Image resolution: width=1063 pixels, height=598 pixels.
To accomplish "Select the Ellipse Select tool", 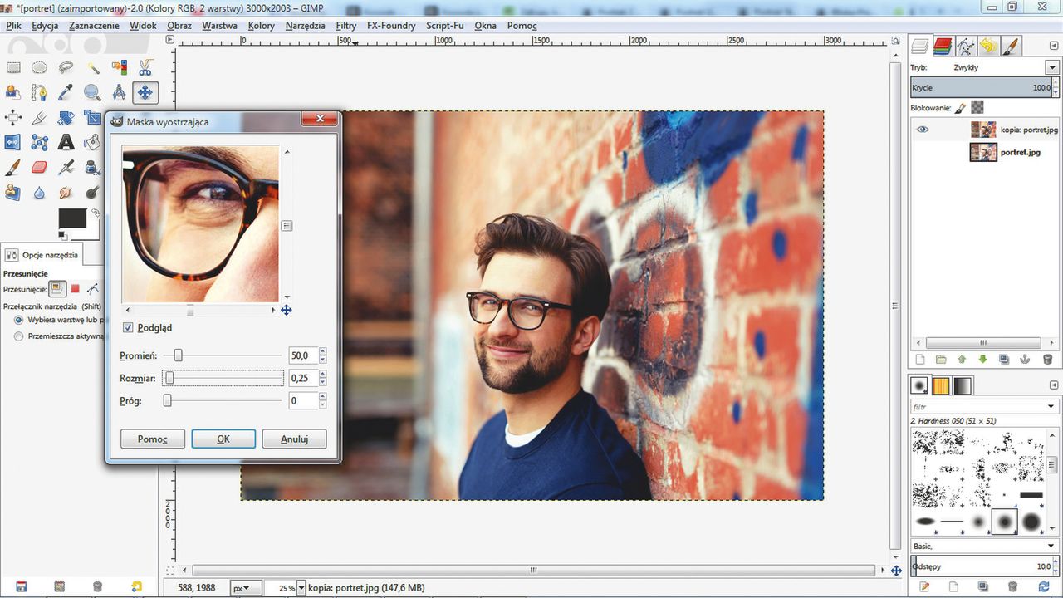I will click(39, 67).
